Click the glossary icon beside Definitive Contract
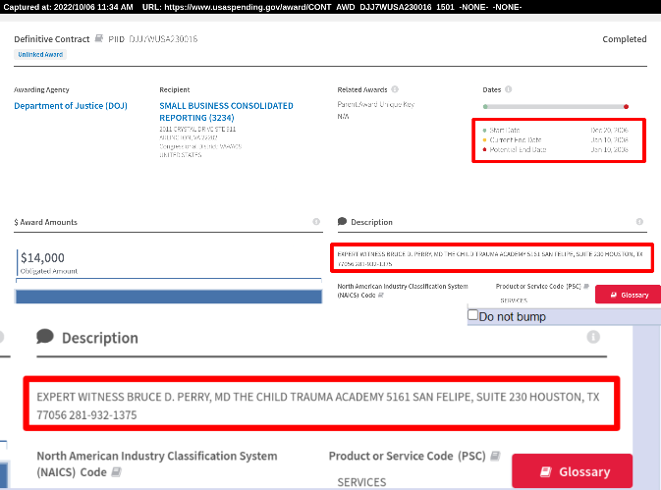The width and height of the screenshot is (661, 490). click(x=99, y=39)
